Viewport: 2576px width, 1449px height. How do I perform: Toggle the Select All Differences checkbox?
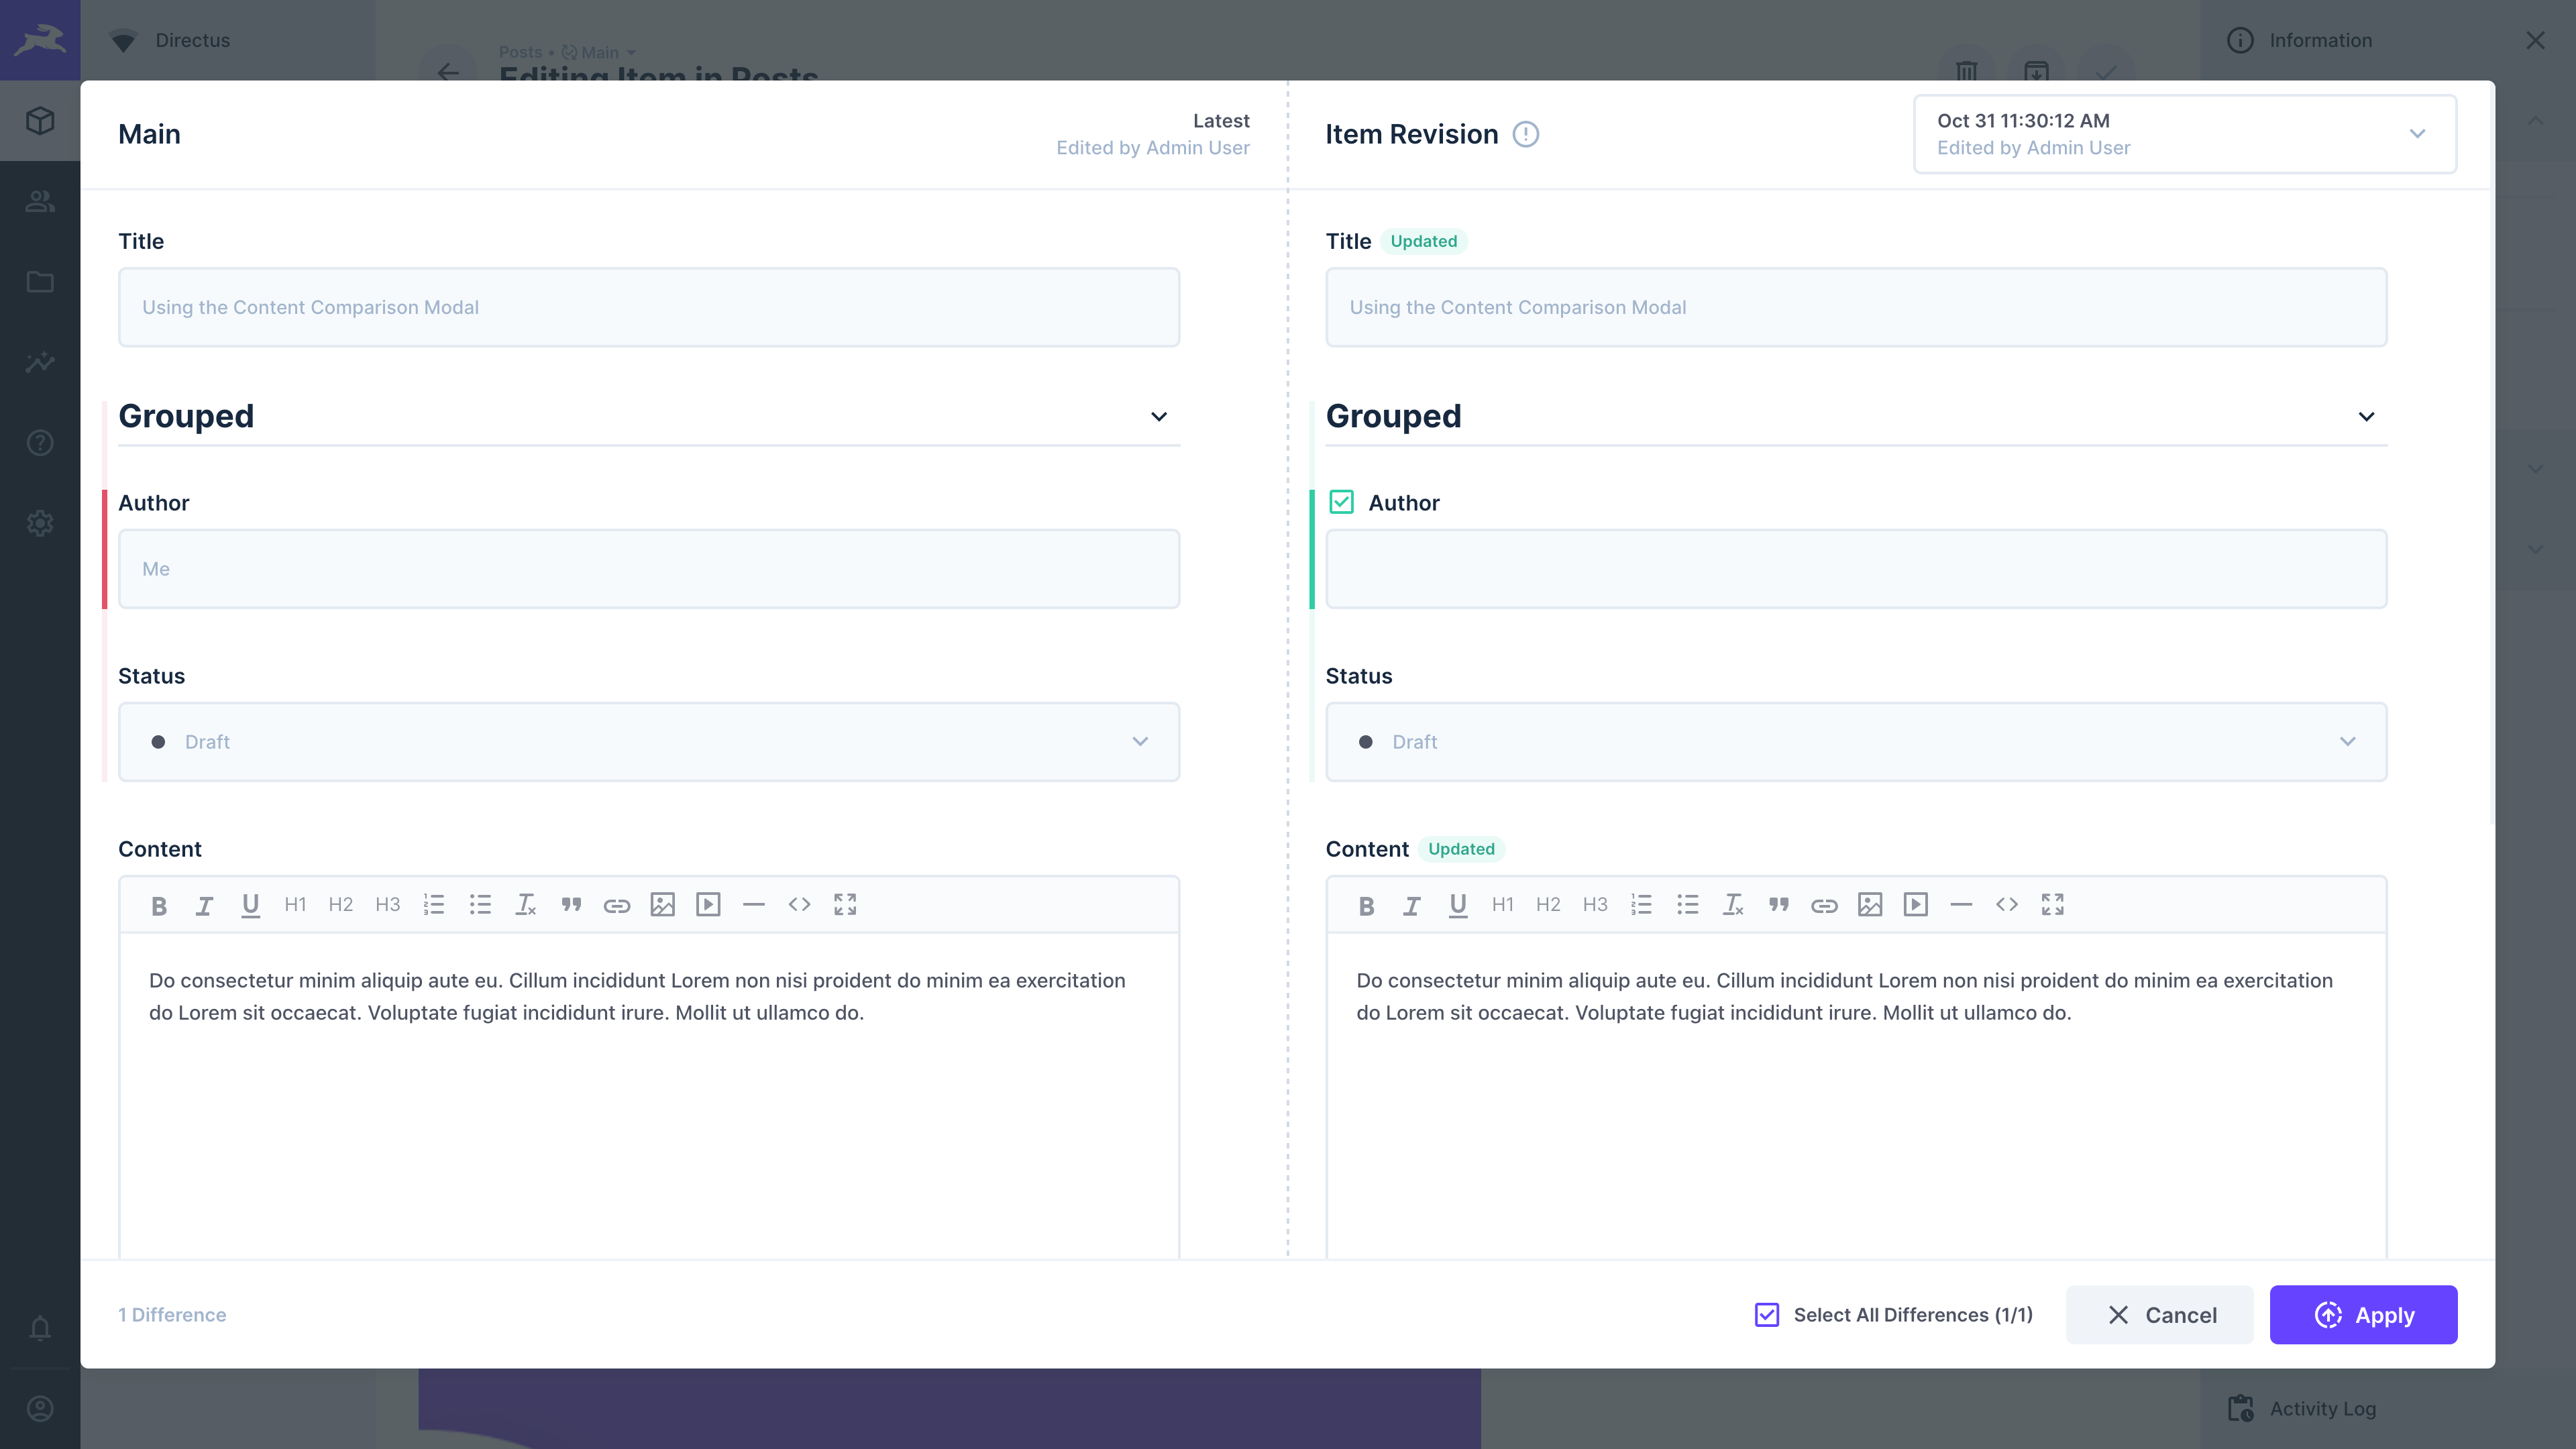[x=1767, y=1315]
